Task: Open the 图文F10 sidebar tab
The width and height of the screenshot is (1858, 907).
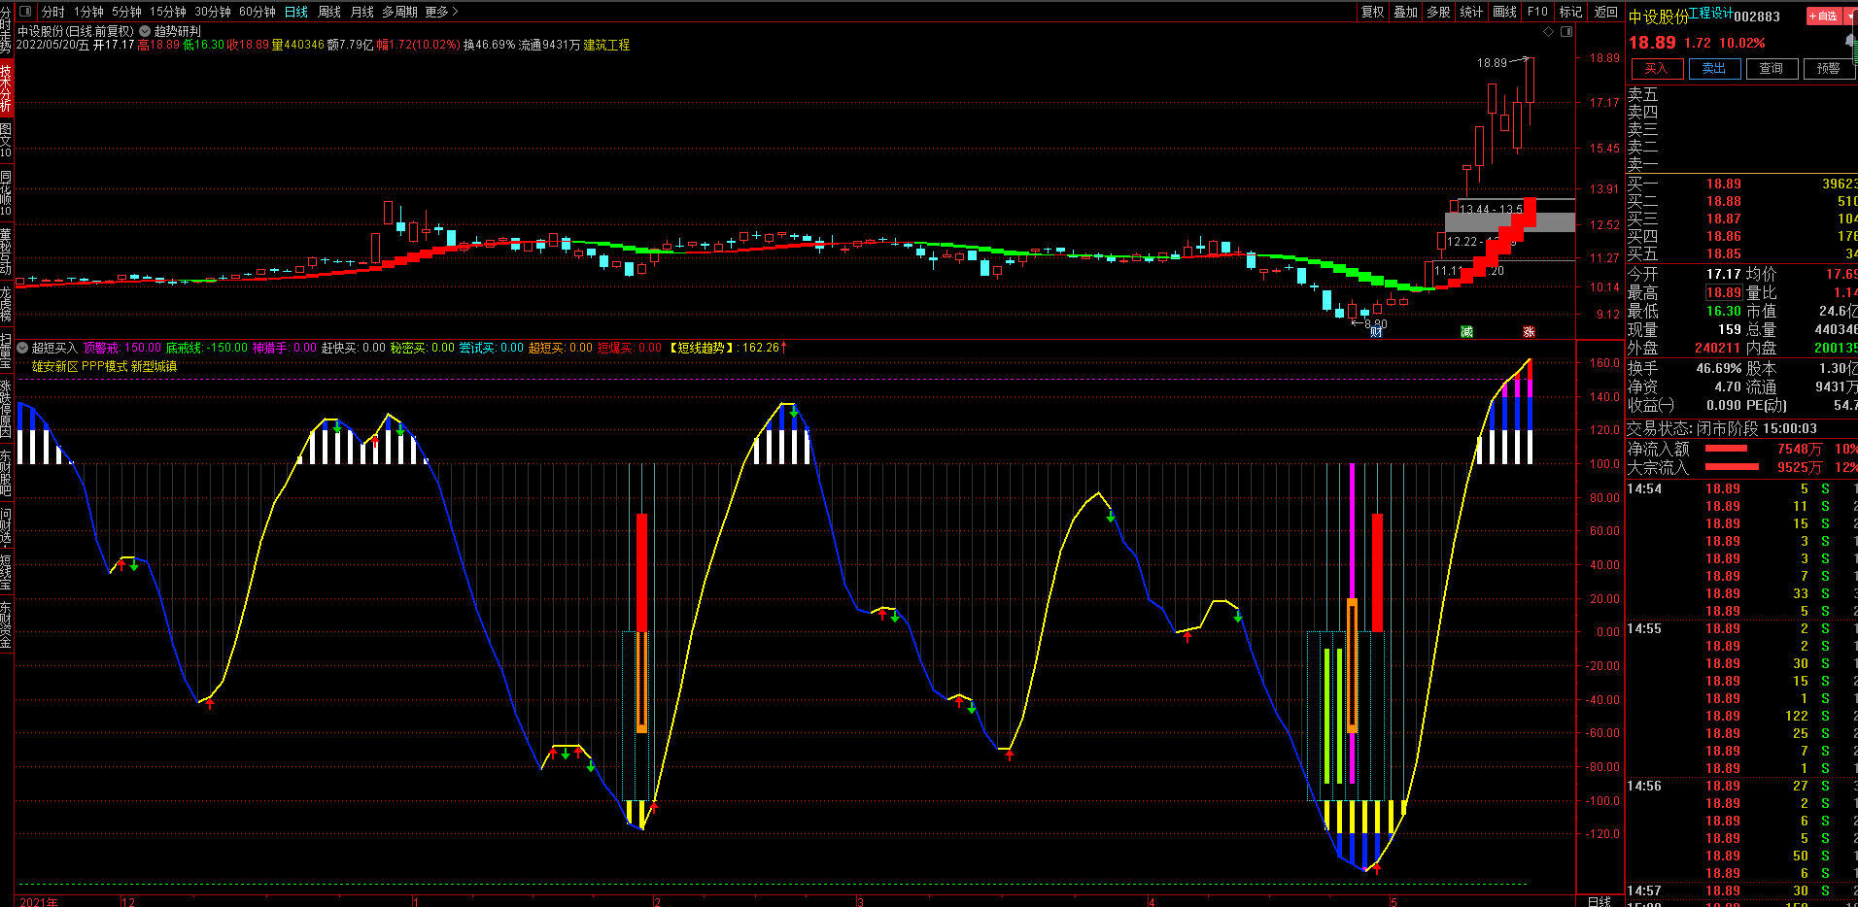Action: [6, 141]
